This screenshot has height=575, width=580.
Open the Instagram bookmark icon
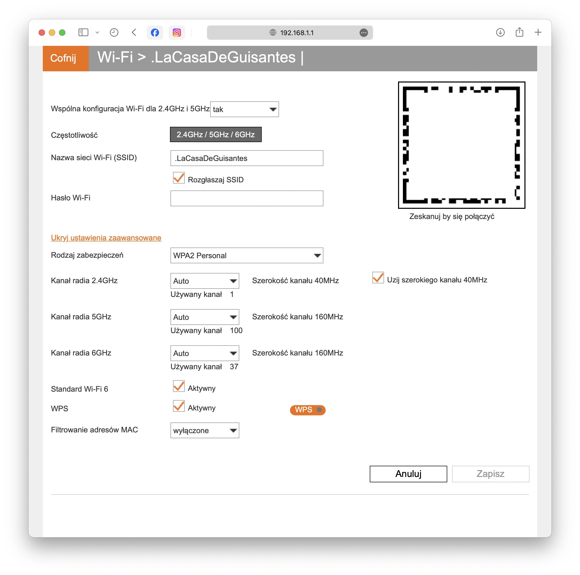[177, 32]
